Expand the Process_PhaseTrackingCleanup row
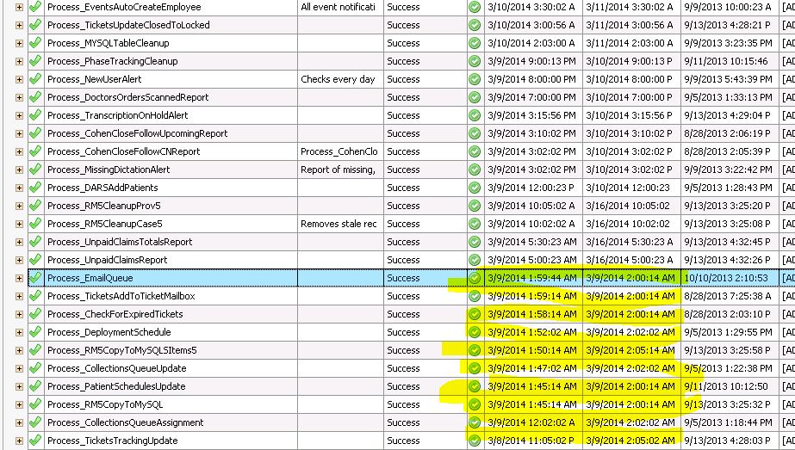The height and width of the screenshot is (450, 795). tap(19, 61)
